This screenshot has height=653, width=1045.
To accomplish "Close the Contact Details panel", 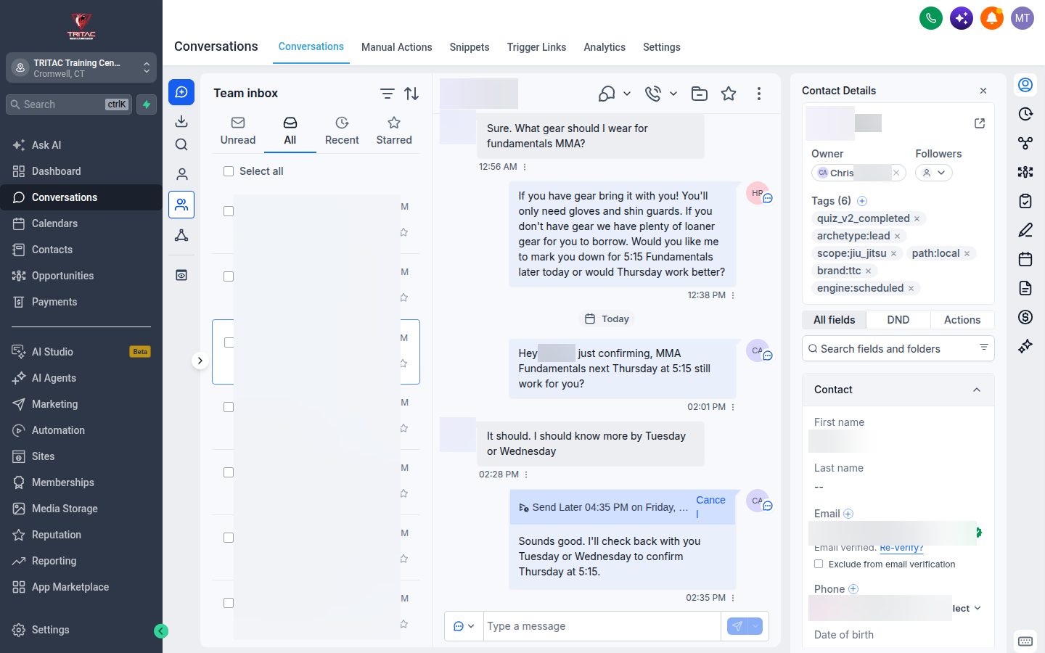I will (x=983, y=91).
